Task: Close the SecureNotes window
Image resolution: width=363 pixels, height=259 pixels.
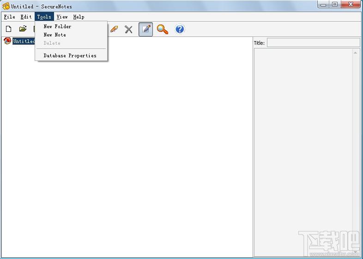Action: (x=351, y=5)
